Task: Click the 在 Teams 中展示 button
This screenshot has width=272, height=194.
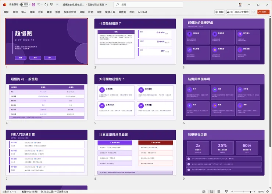Action: pyautogui.click(x=238, y=12)
